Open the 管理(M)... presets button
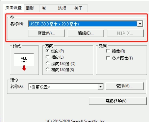This screenshot has height=122, width=149. coord(125,86)
